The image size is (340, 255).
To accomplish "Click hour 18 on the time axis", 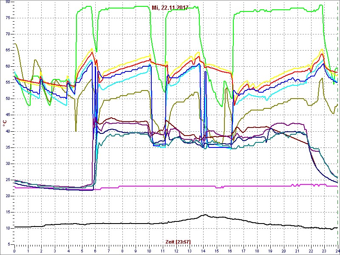I will [257, 251].
